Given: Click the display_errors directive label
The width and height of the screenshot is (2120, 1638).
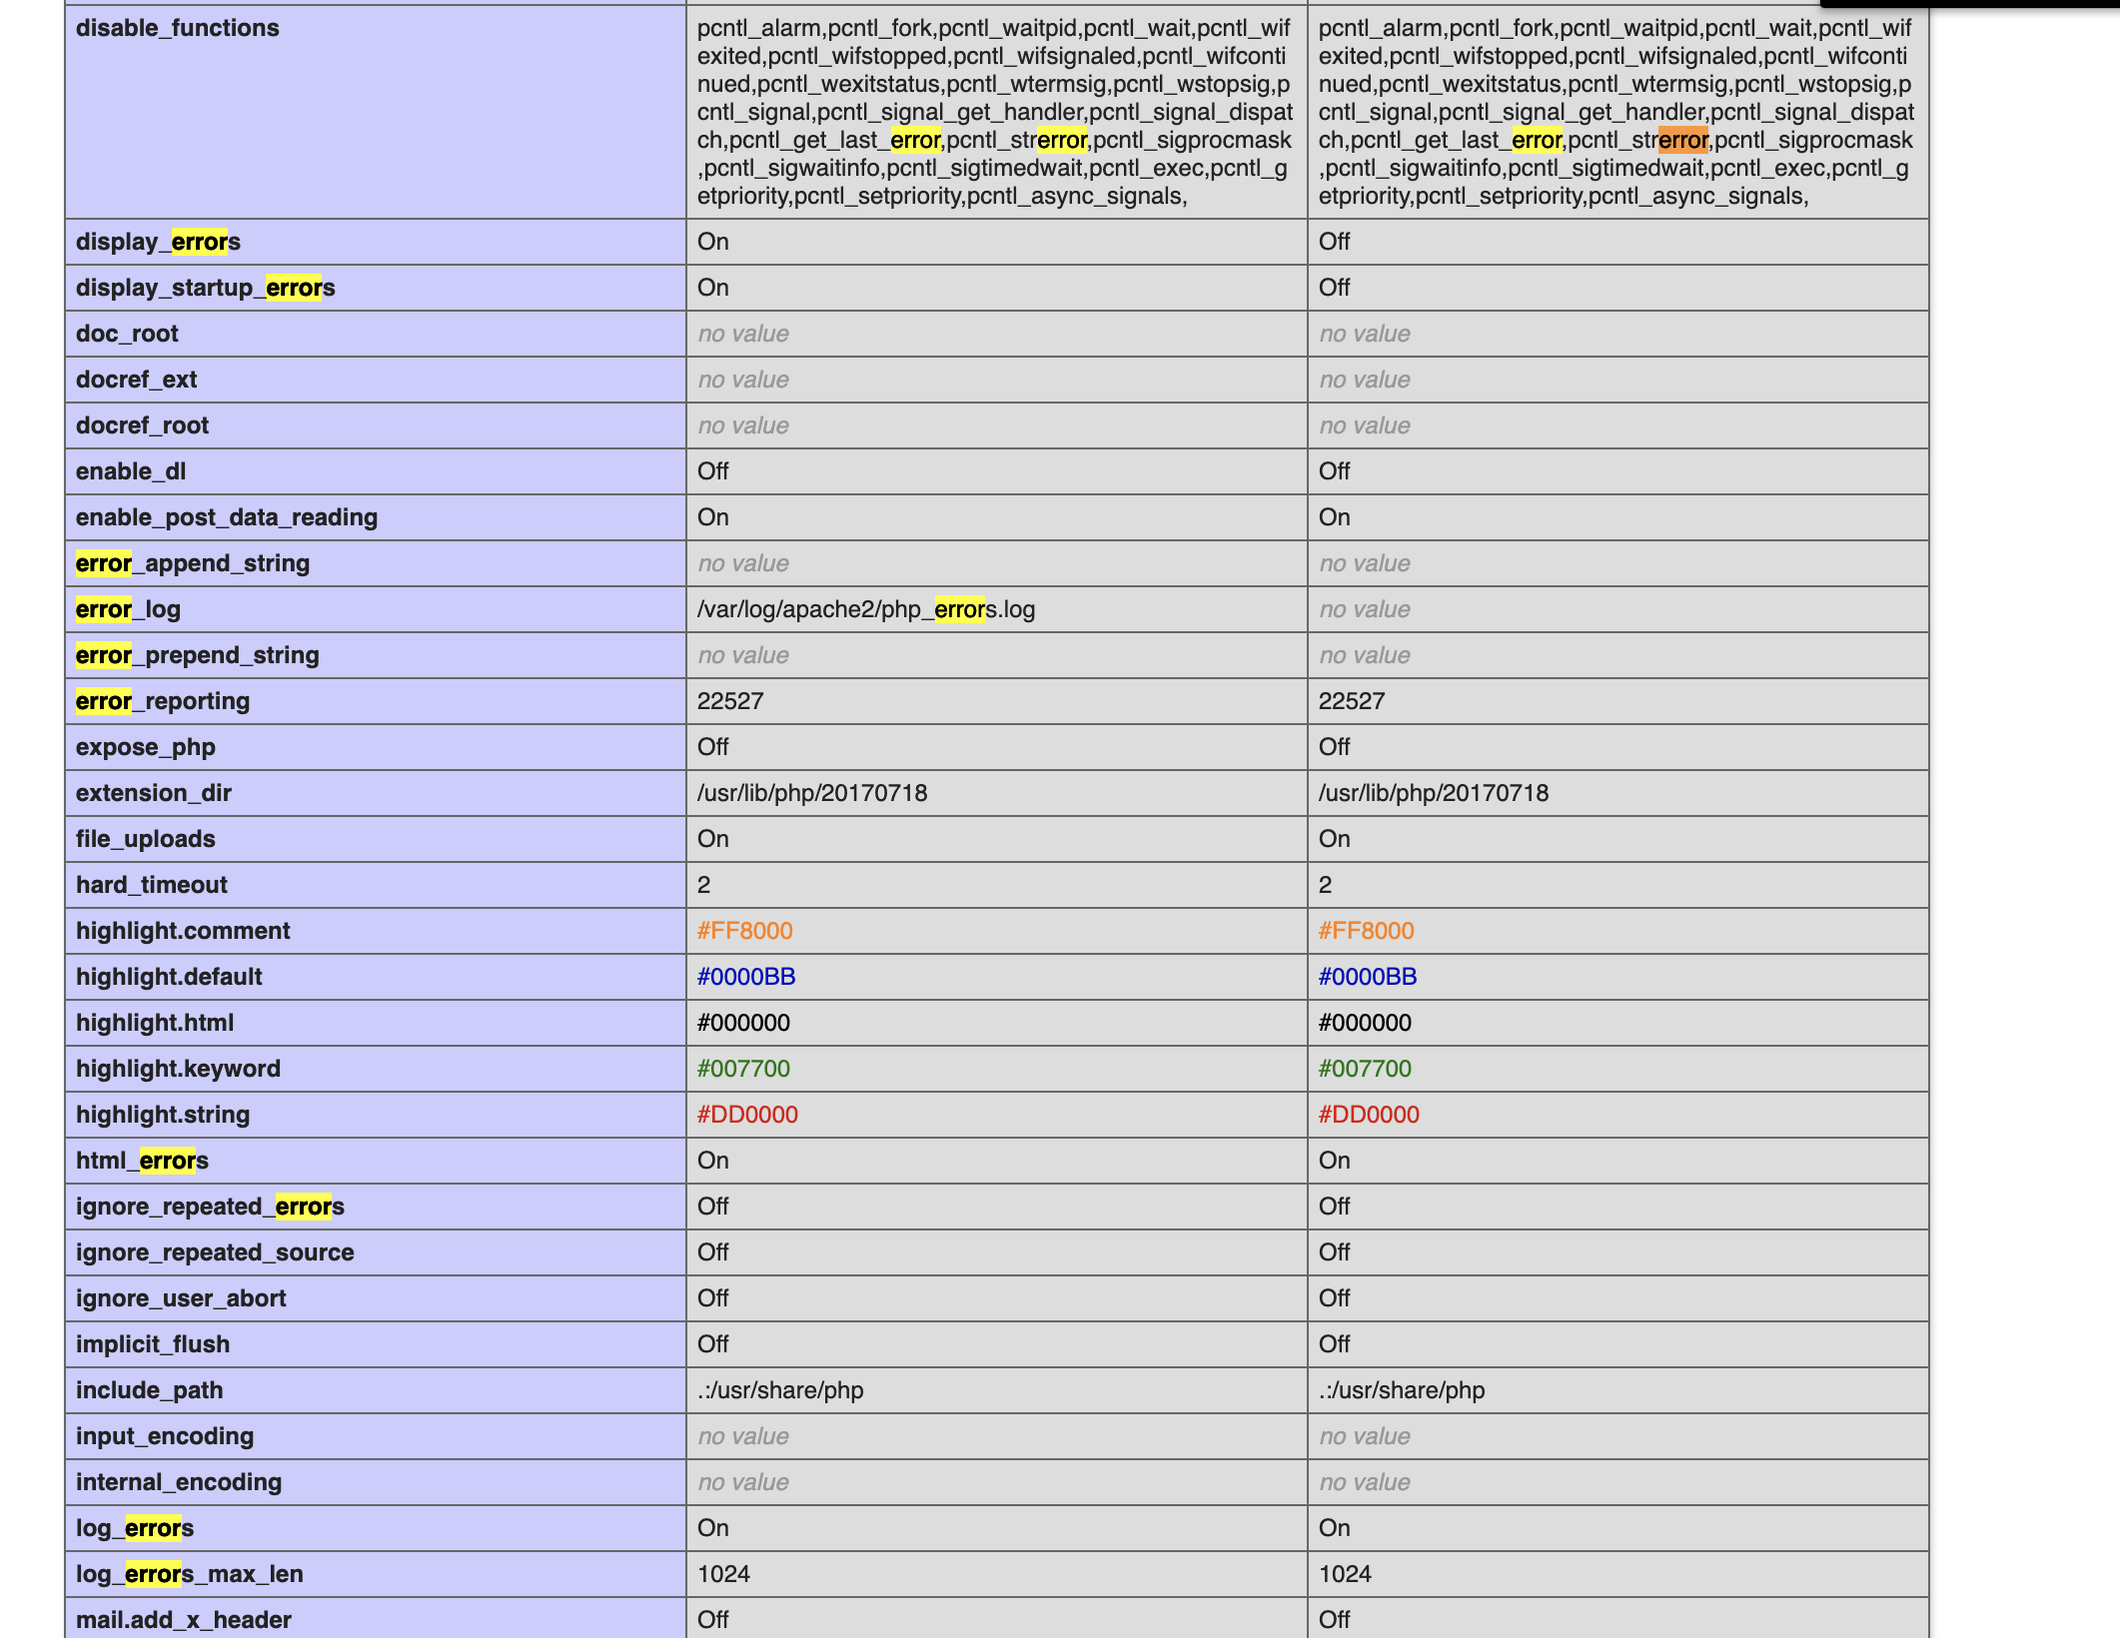Looking at the screenshot, I should coord(158,242).
